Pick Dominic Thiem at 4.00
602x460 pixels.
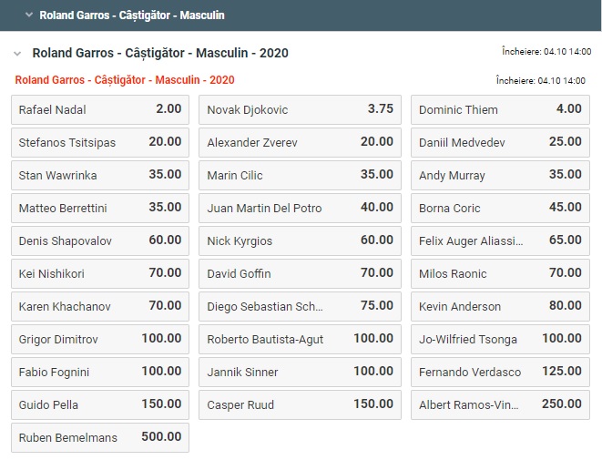[499, 109]
